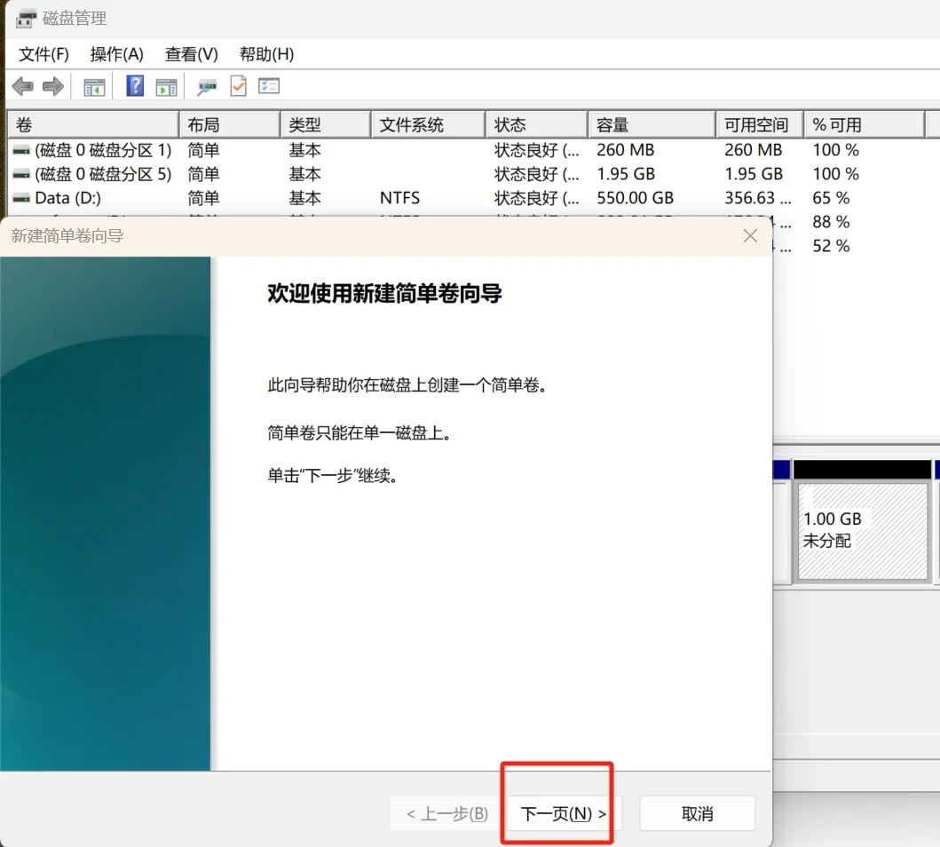Click the disk icon for 磁盘 0 磁盘分区 1
Image resolution: width=940 pixels, height=847 pixels.
[21, 150]
